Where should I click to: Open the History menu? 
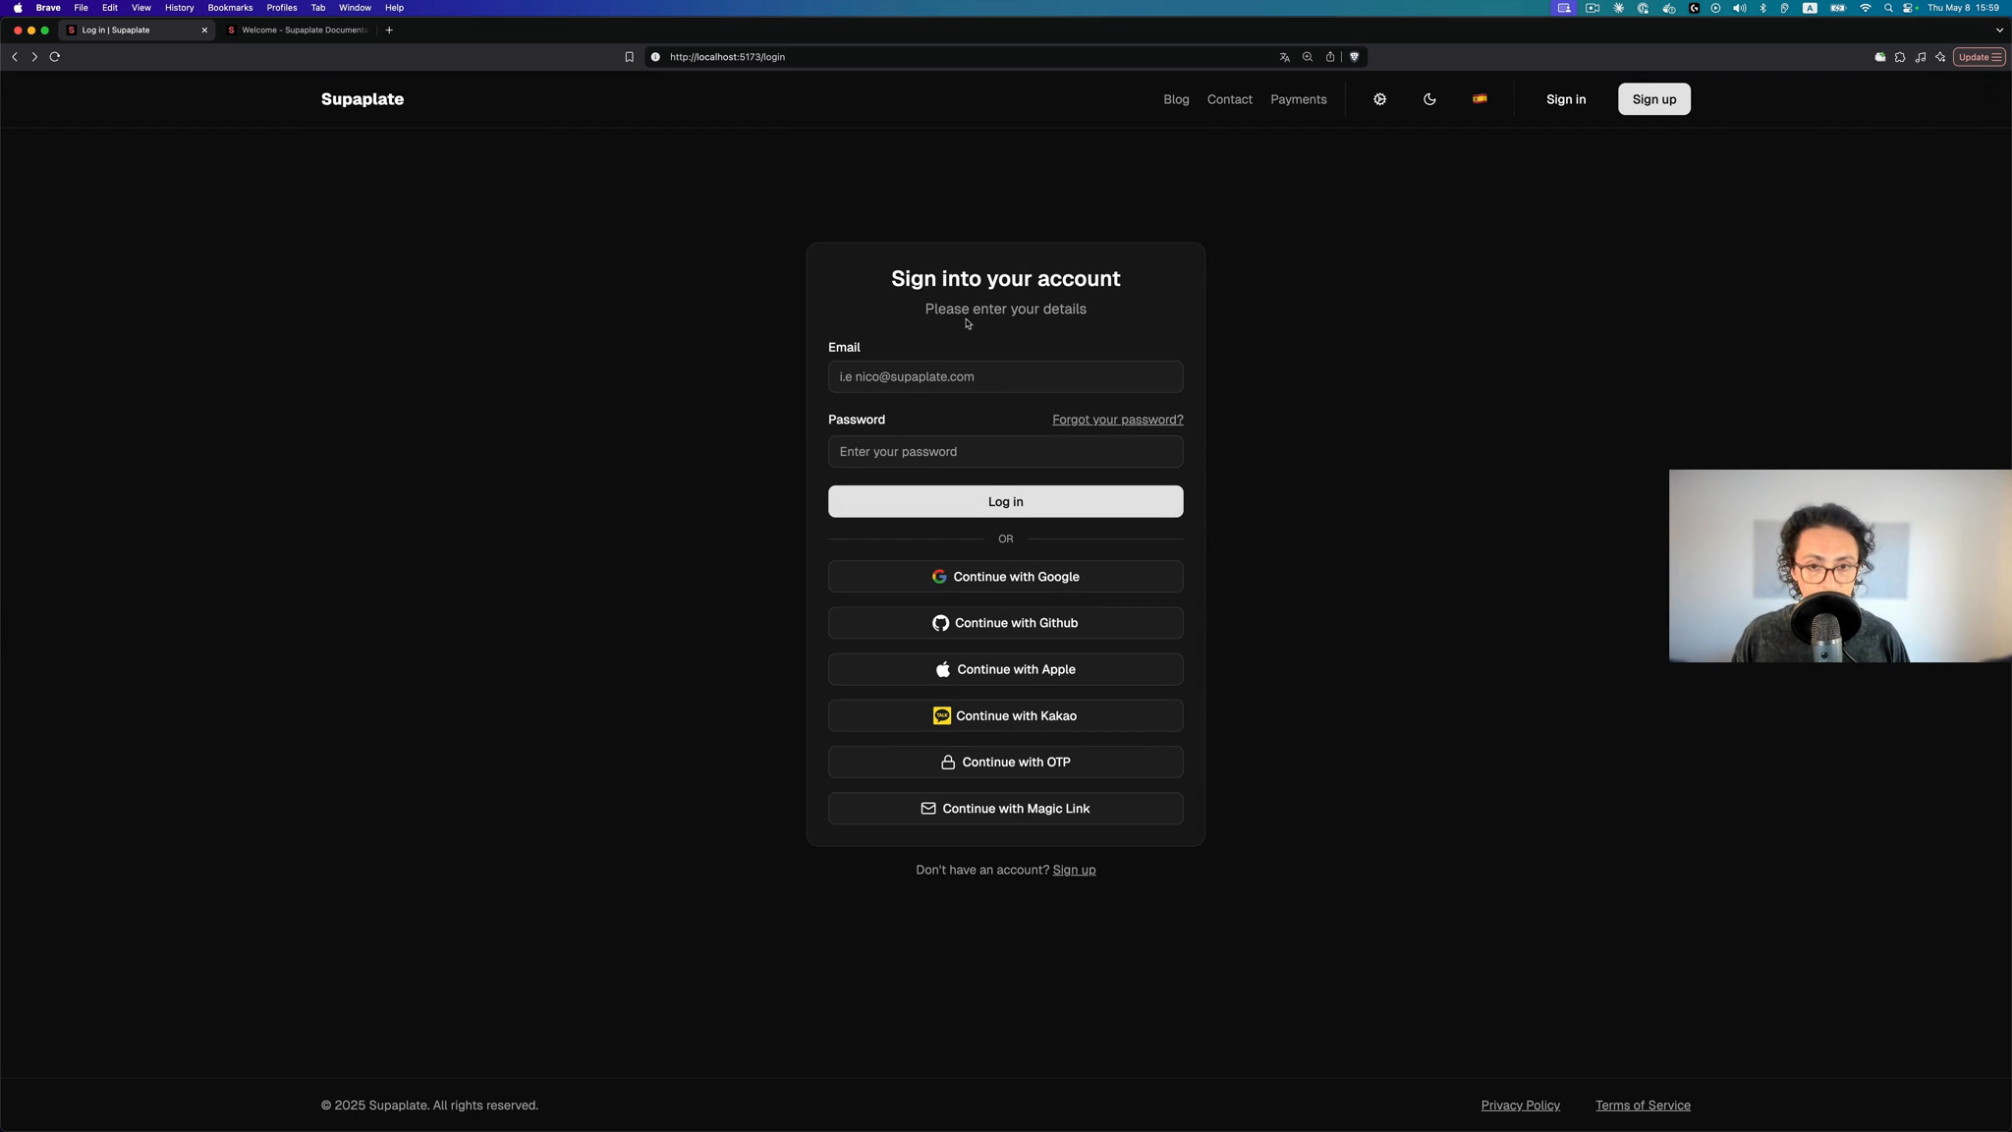[180, 8]
